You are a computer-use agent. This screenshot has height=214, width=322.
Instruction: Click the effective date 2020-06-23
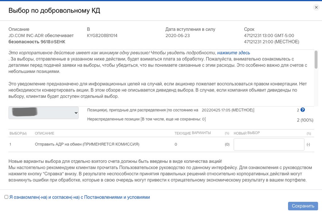[x=178, y=36]
